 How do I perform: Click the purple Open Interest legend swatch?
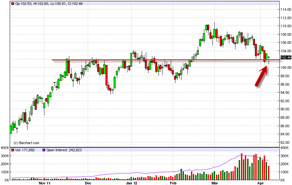coord(44,150)
